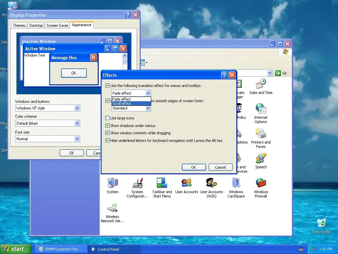The width and height of the screenshot is (338, 254).
Task: Click the Inactive Window preview title
Action: [39, 41]
